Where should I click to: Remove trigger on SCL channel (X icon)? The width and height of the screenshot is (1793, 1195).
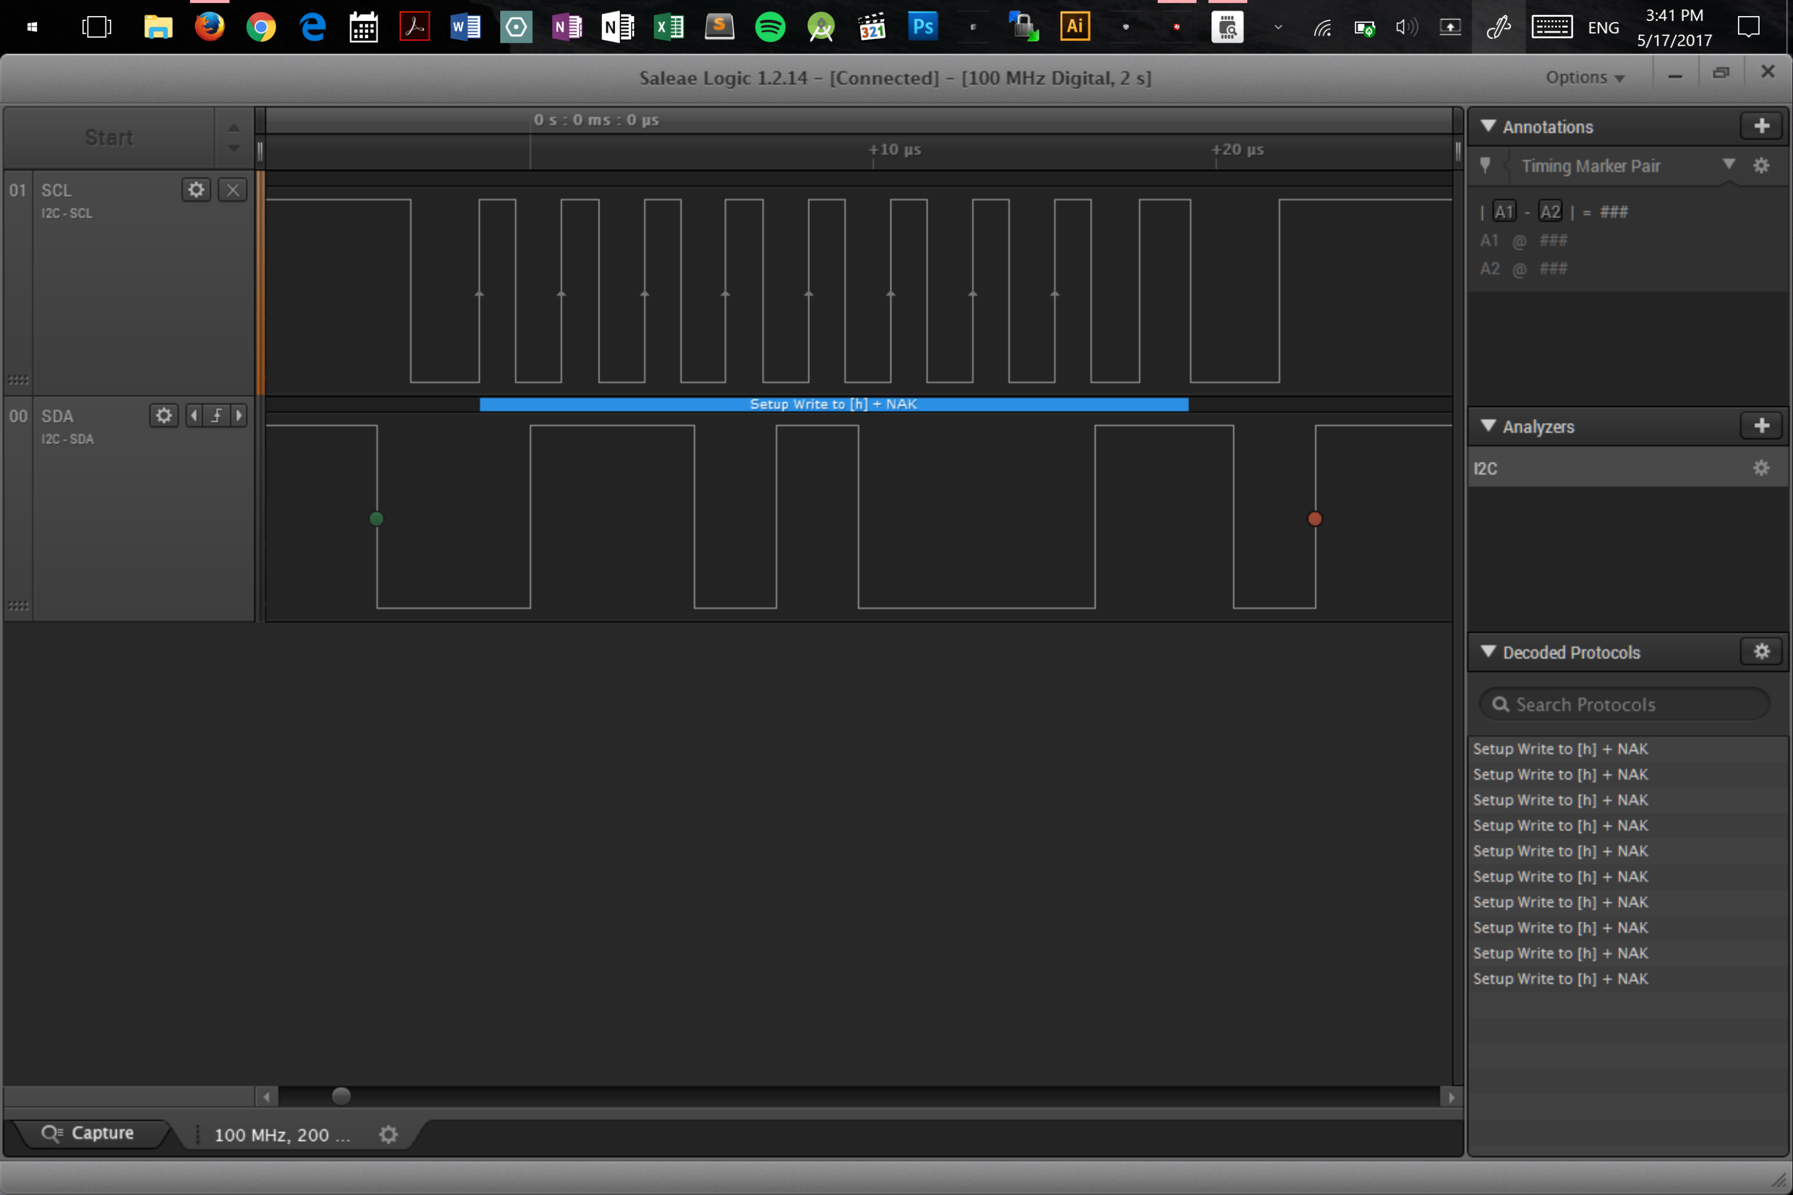tap(233, 190)
